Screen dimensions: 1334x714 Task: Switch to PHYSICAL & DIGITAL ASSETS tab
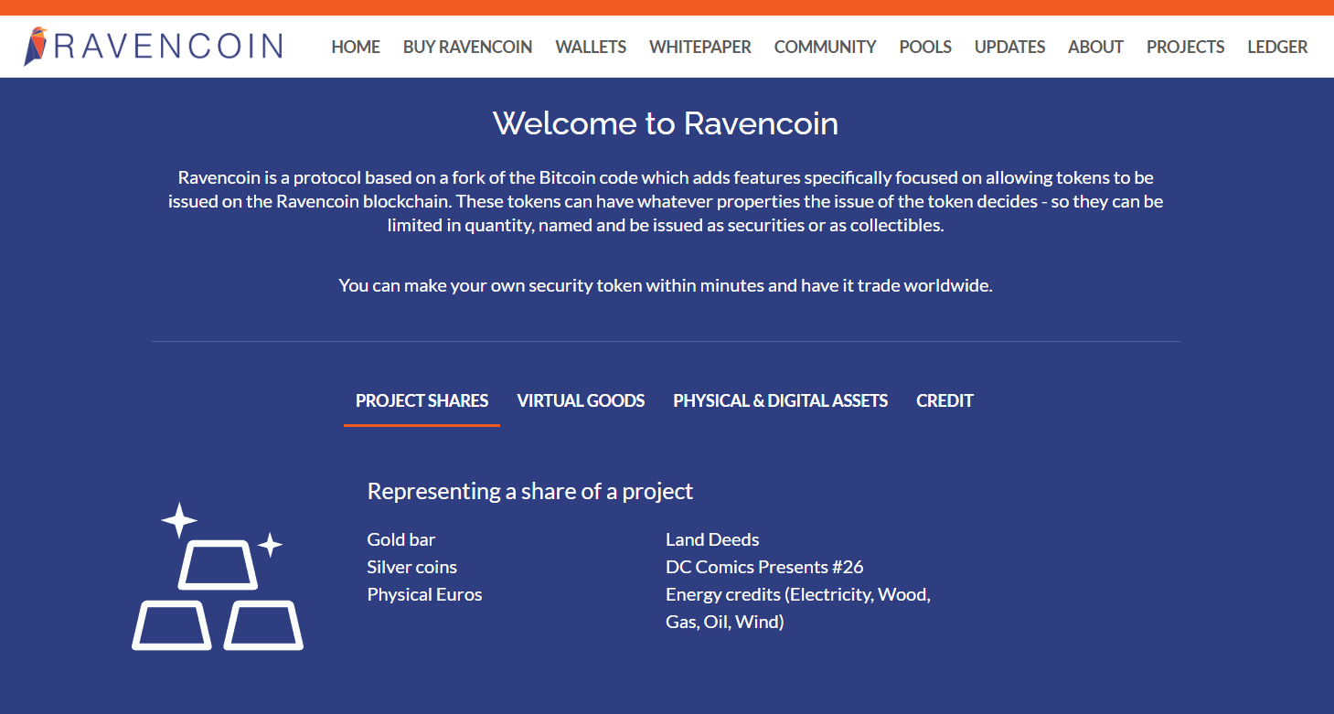click(780, 400)
